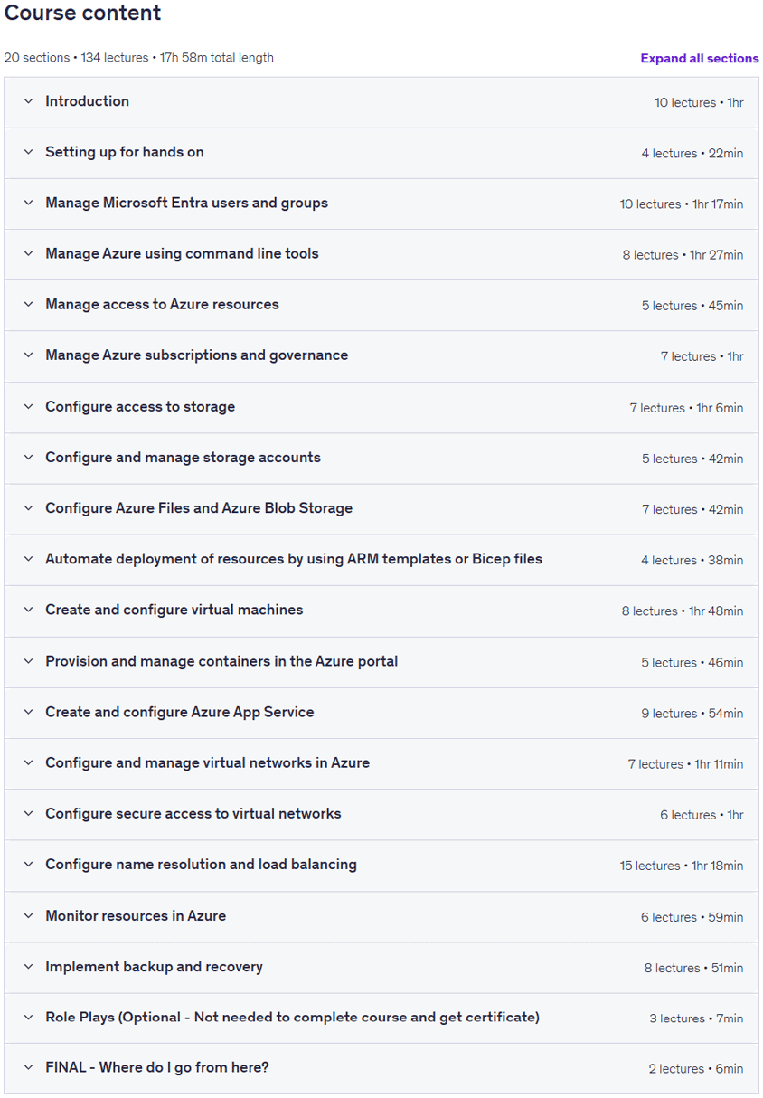Expand chevron for Create and configure virtual machines

coord(28,611)
